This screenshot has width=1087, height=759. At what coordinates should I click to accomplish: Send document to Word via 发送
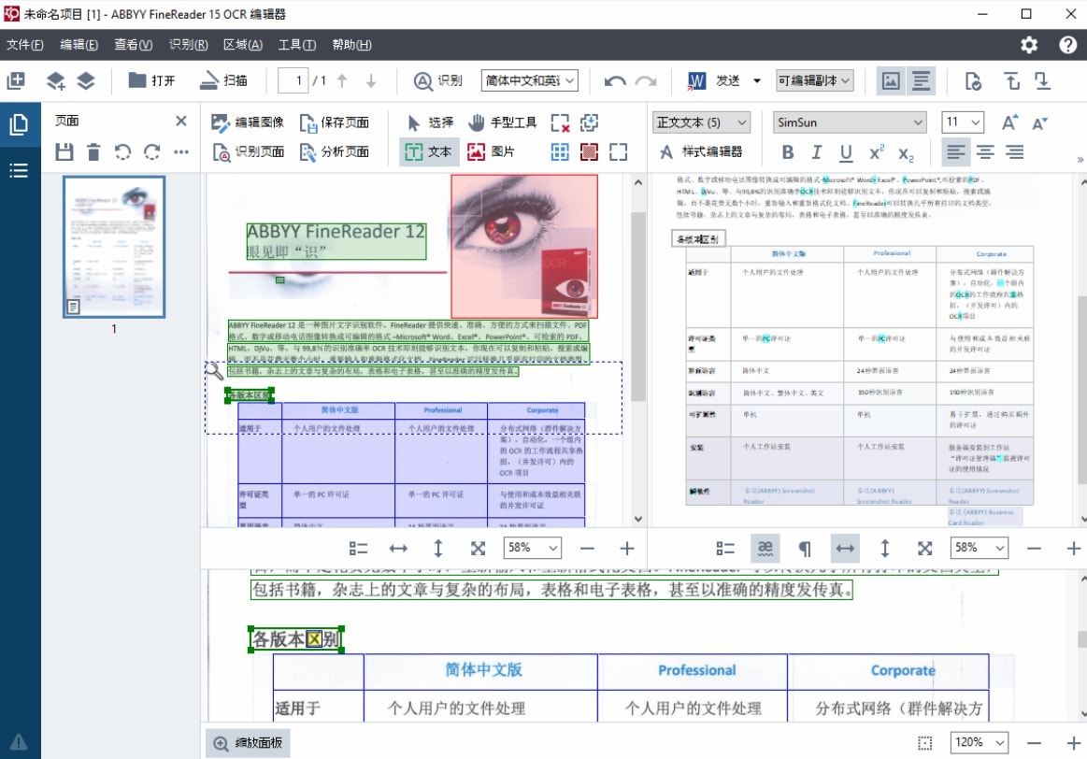pyautogui.click(x=713, y=80)
